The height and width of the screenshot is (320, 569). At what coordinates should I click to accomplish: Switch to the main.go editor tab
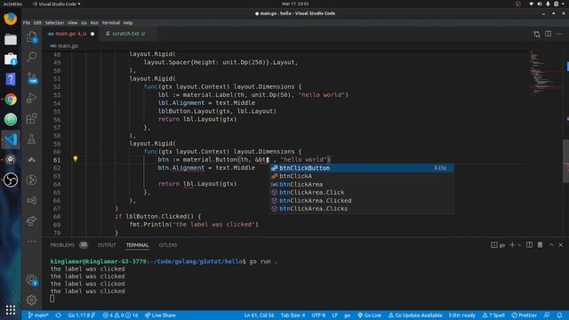point(70,34)
